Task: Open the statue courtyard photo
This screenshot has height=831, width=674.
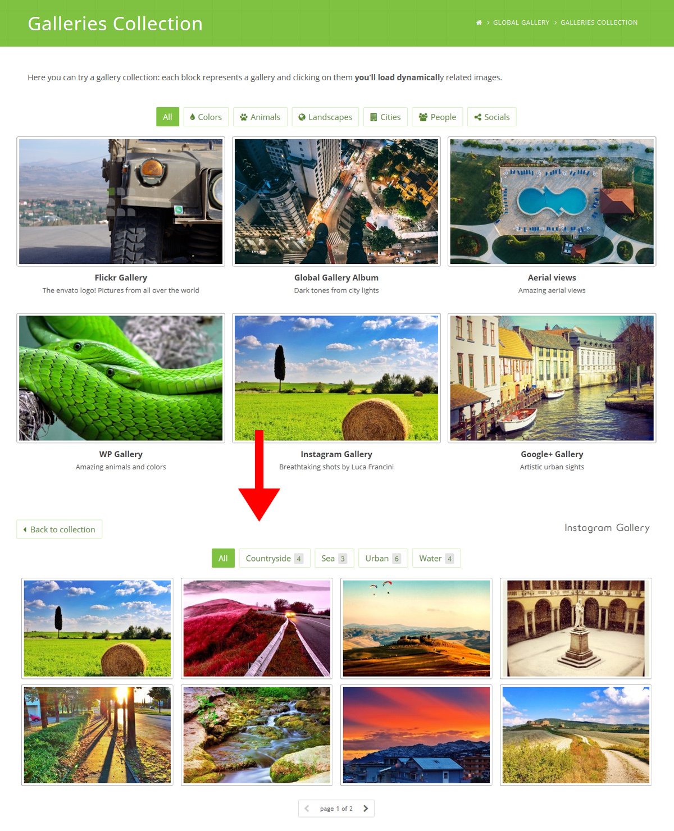Action: tap(576, 628)
